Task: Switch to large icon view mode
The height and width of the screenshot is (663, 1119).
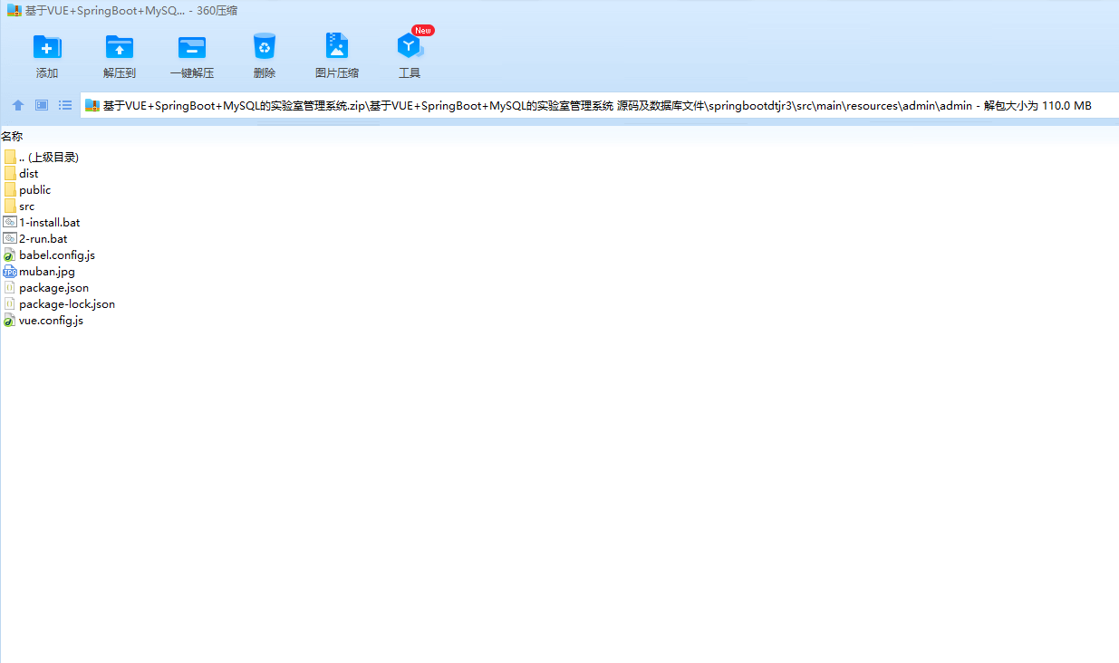Action: (42, 106)
